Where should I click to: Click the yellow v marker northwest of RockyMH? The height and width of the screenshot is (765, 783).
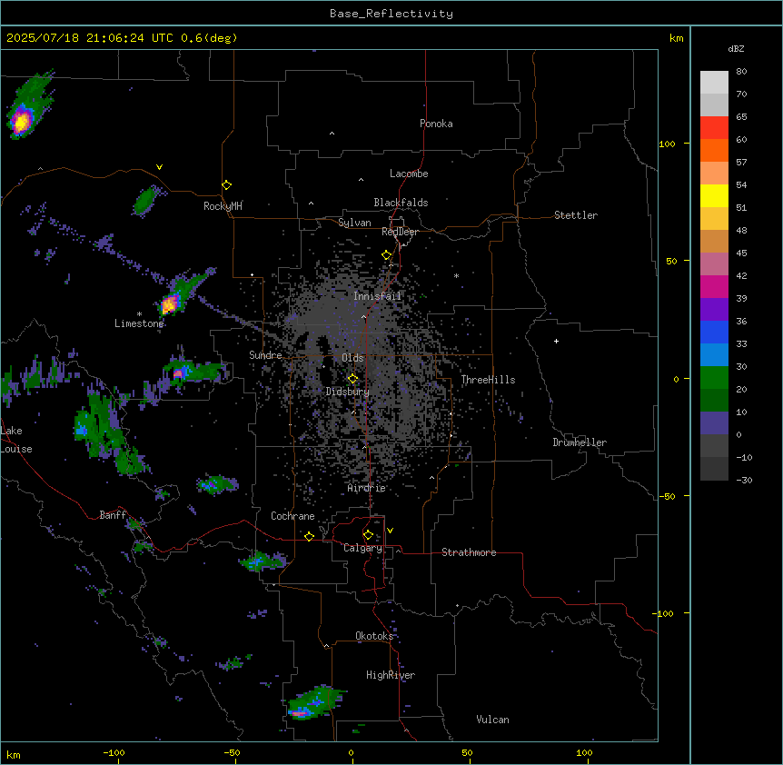(159, 167)
